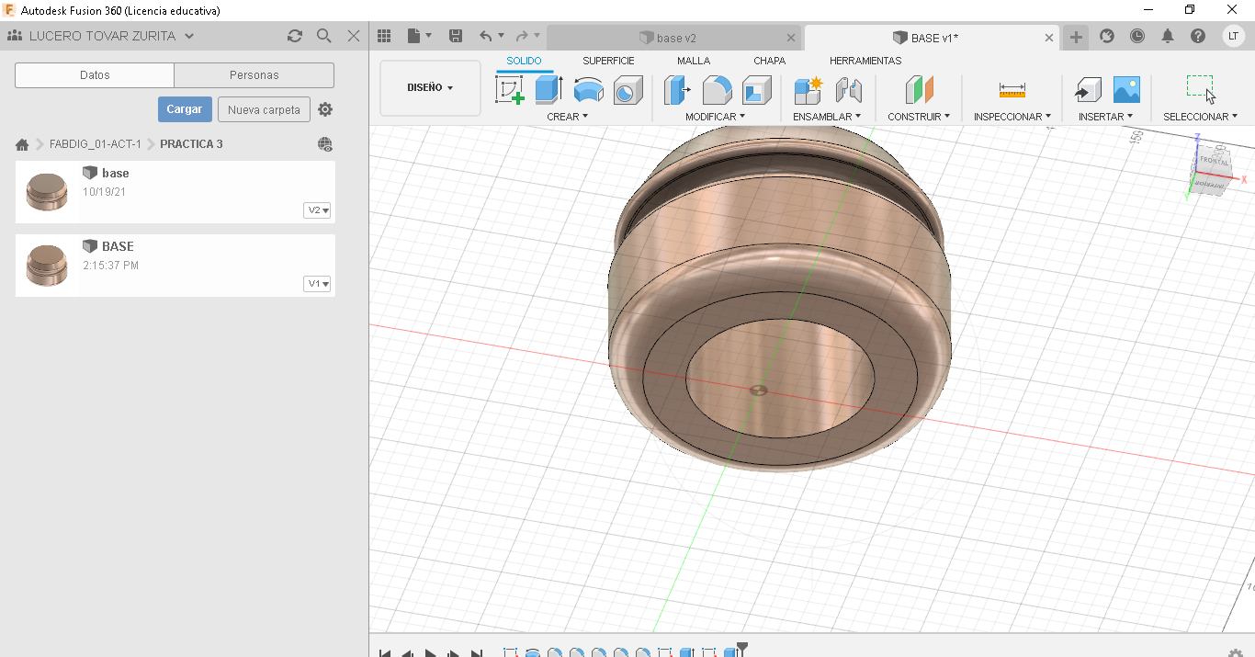Activate the window Select tool
1255x657 pixels.
pyautogui.click(x=1200, y=89)
